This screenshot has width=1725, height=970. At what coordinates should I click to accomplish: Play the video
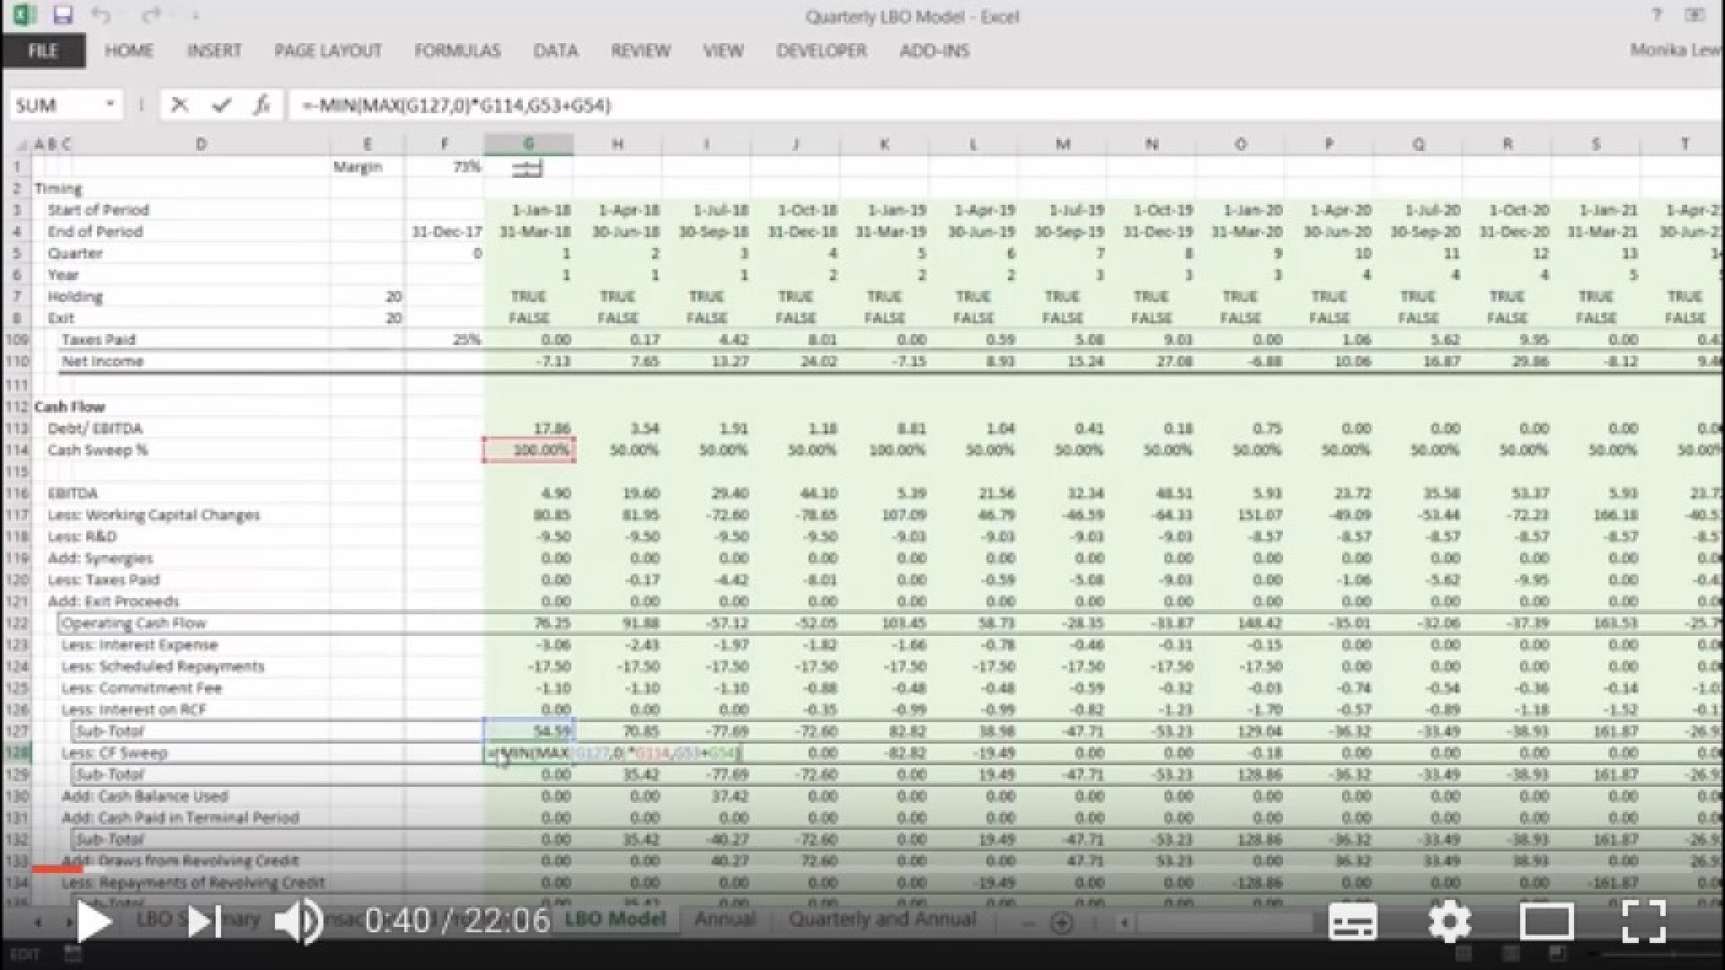[x=93, y=921]
